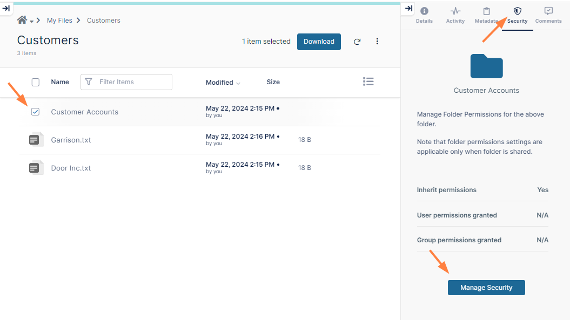Navigate to My Files breadcrumb link
Viewport: 570px width, 320px height.
pyautogui.click(x=59, y=21)
